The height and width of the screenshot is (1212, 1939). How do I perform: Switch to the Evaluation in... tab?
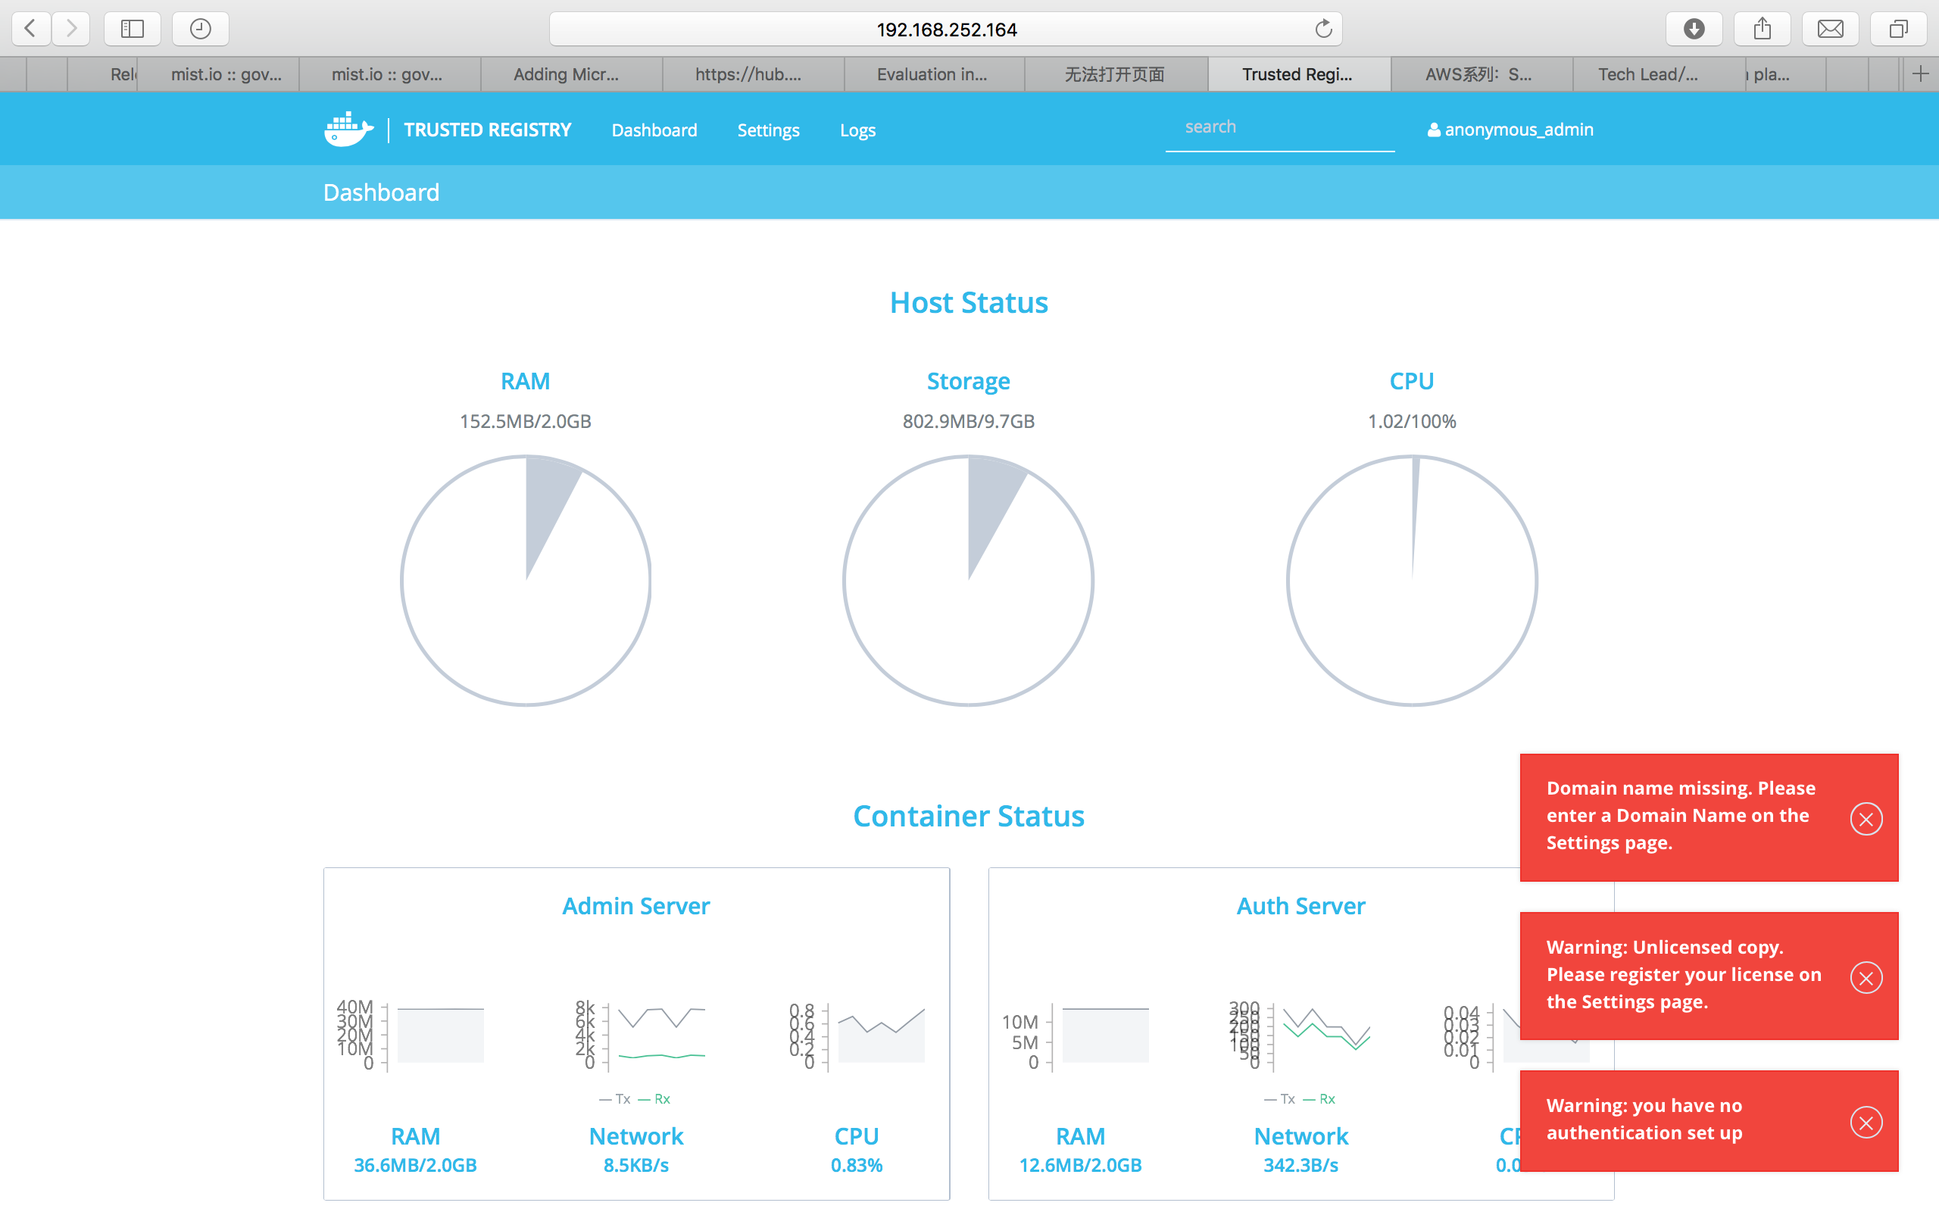click(x=934, y=74)
